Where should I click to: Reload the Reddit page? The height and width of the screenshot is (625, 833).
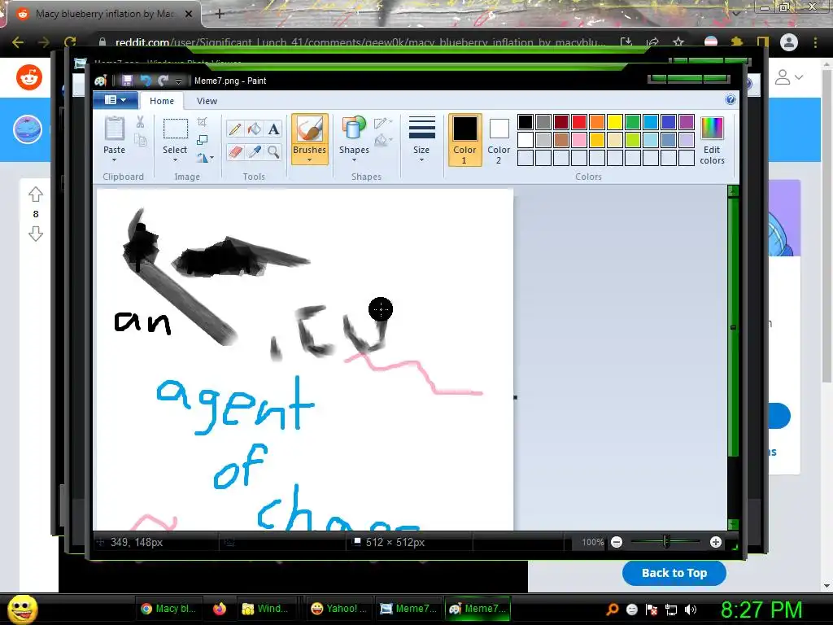coord(70,42)
